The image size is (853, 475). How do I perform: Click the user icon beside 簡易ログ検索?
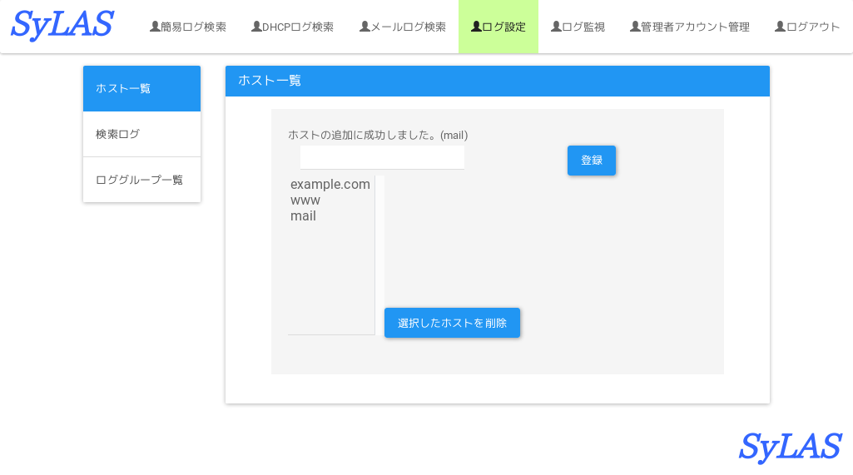[155, 27]
